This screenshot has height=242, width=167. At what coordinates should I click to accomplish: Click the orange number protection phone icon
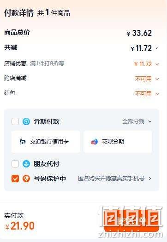[x=26, y=179]
